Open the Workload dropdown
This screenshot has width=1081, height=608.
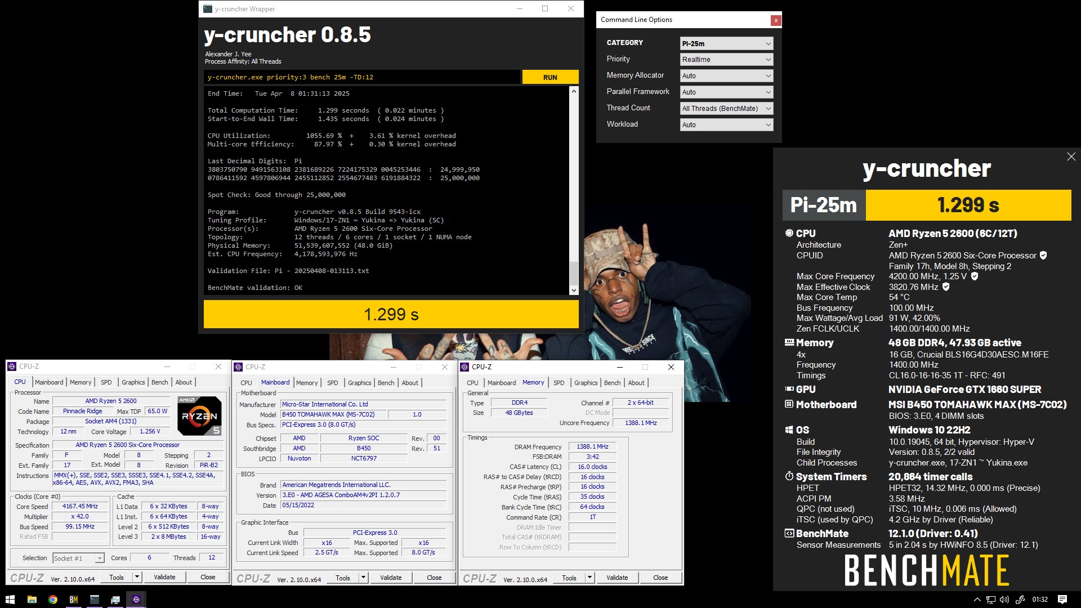pyautogui.click(x=726, y=125)
